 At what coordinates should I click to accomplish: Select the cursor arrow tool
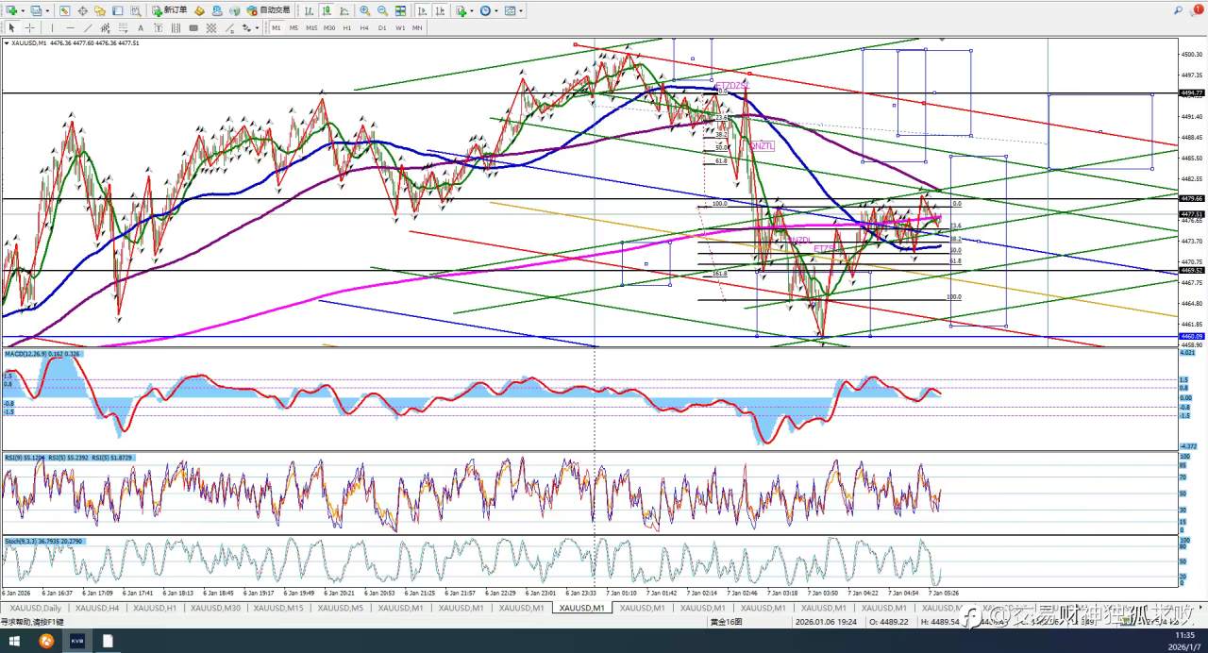tap(11, 28)
